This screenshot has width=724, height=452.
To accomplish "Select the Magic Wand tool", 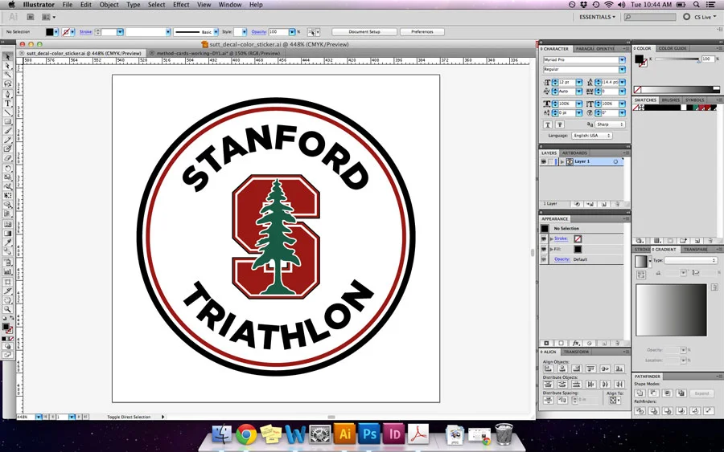I will click(x=7, y=74).
